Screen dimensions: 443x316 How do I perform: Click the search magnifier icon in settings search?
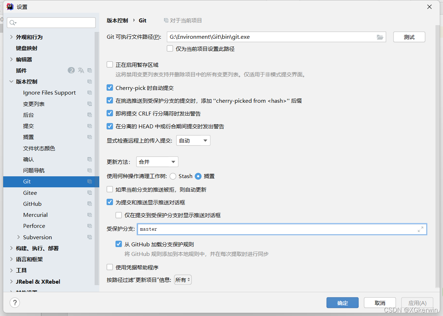[x=13, y=23]
